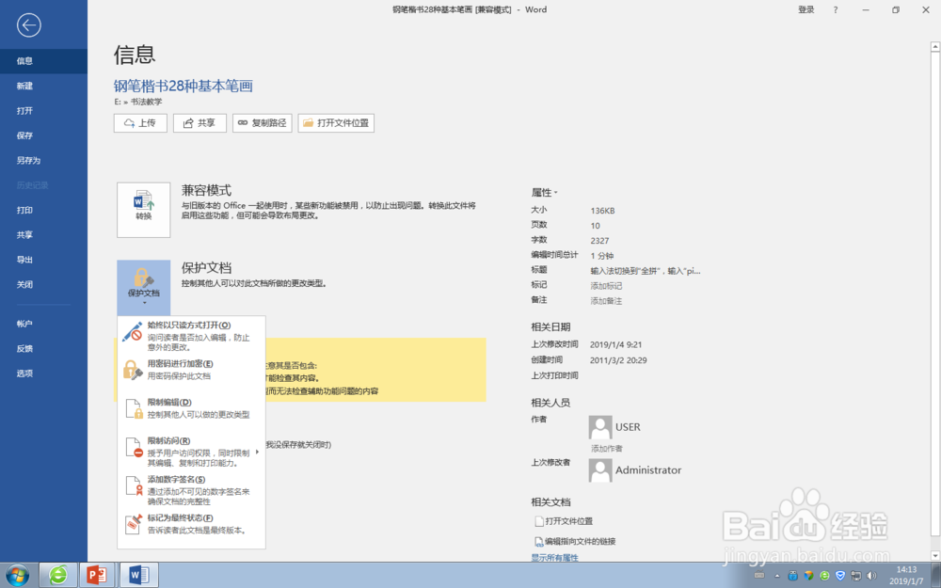The image size is (941, 588).
Task: Click the Word taskbar icon
Action: (x=138, y=575)
